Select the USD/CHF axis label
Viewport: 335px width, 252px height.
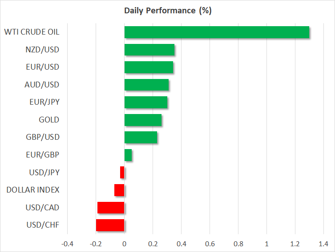(43, 225)
